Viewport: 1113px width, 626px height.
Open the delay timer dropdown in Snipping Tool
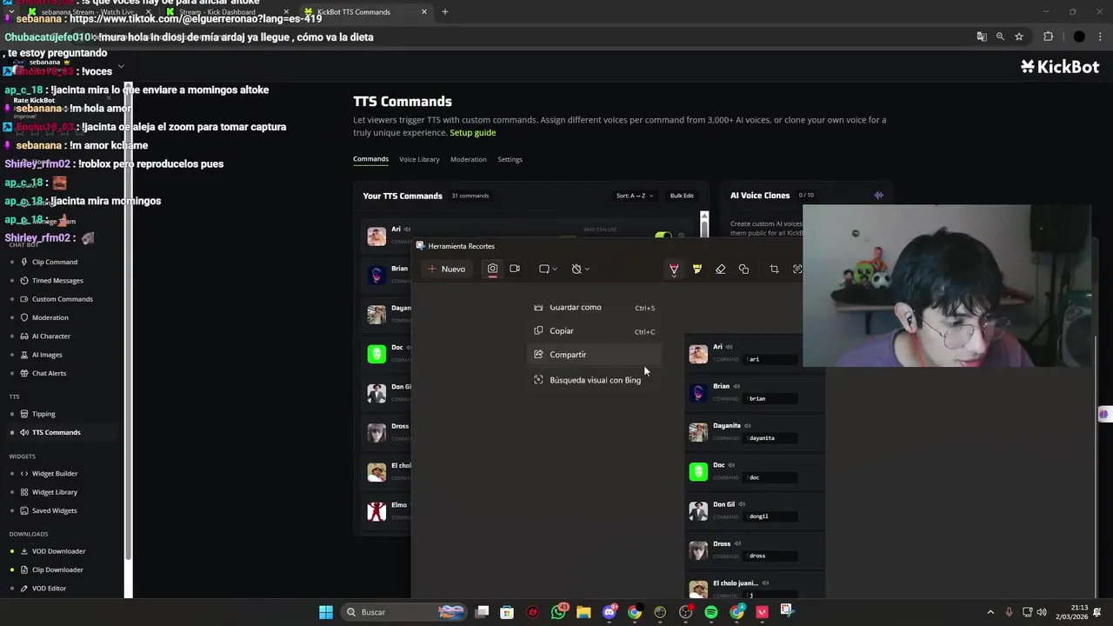(580, 269)
